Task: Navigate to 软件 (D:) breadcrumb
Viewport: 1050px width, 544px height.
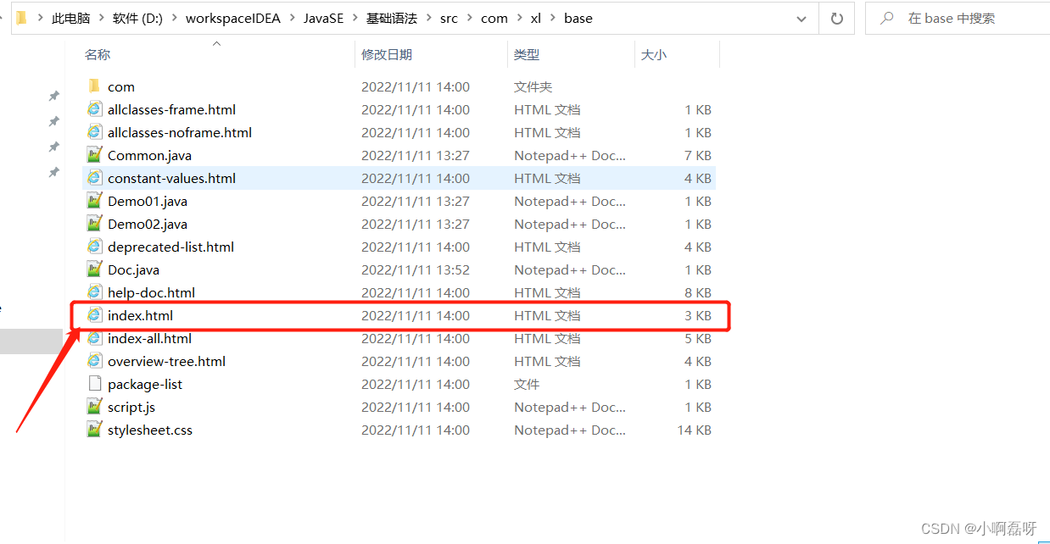Action: 137,18
